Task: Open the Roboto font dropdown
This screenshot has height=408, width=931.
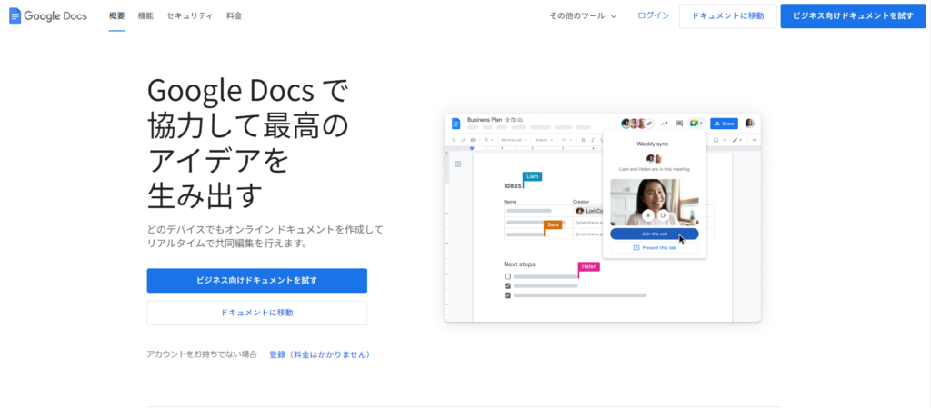Action: (544, 140)
